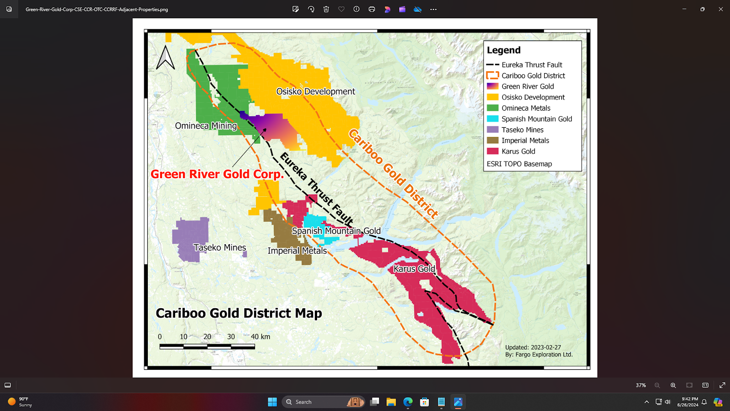The image size is (730, 411).
Task: Zoom in with the plus magnifier
Action: 673,385
